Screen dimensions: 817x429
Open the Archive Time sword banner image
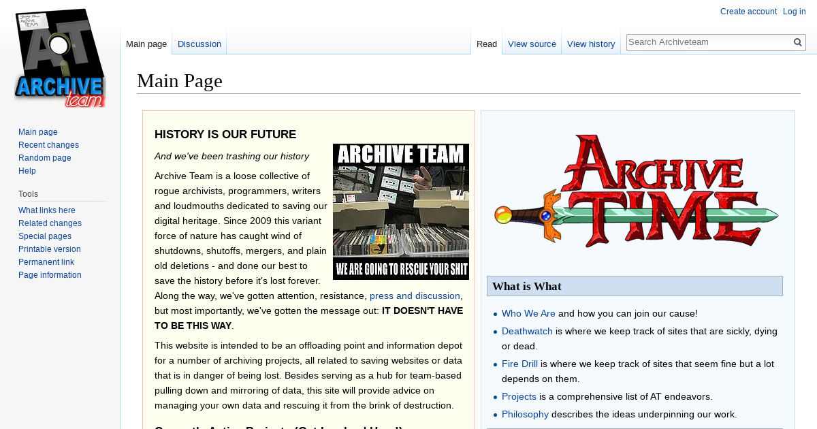click(x=637, y=191)
